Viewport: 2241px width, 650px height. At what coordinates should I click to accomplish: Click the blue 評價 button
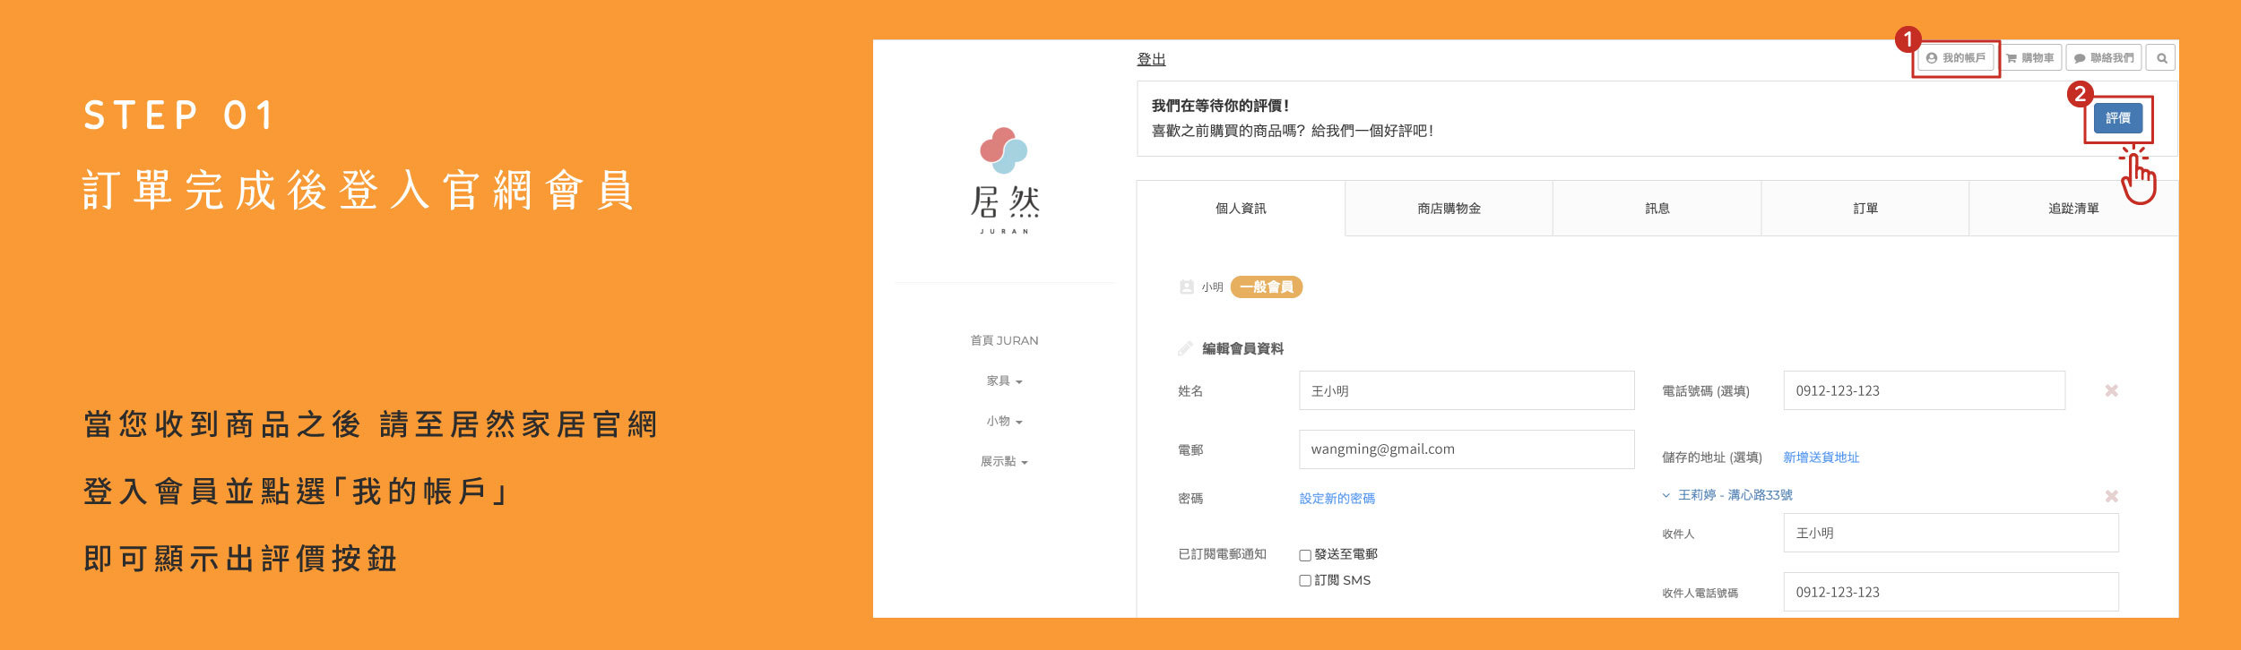pos(2117,118)
